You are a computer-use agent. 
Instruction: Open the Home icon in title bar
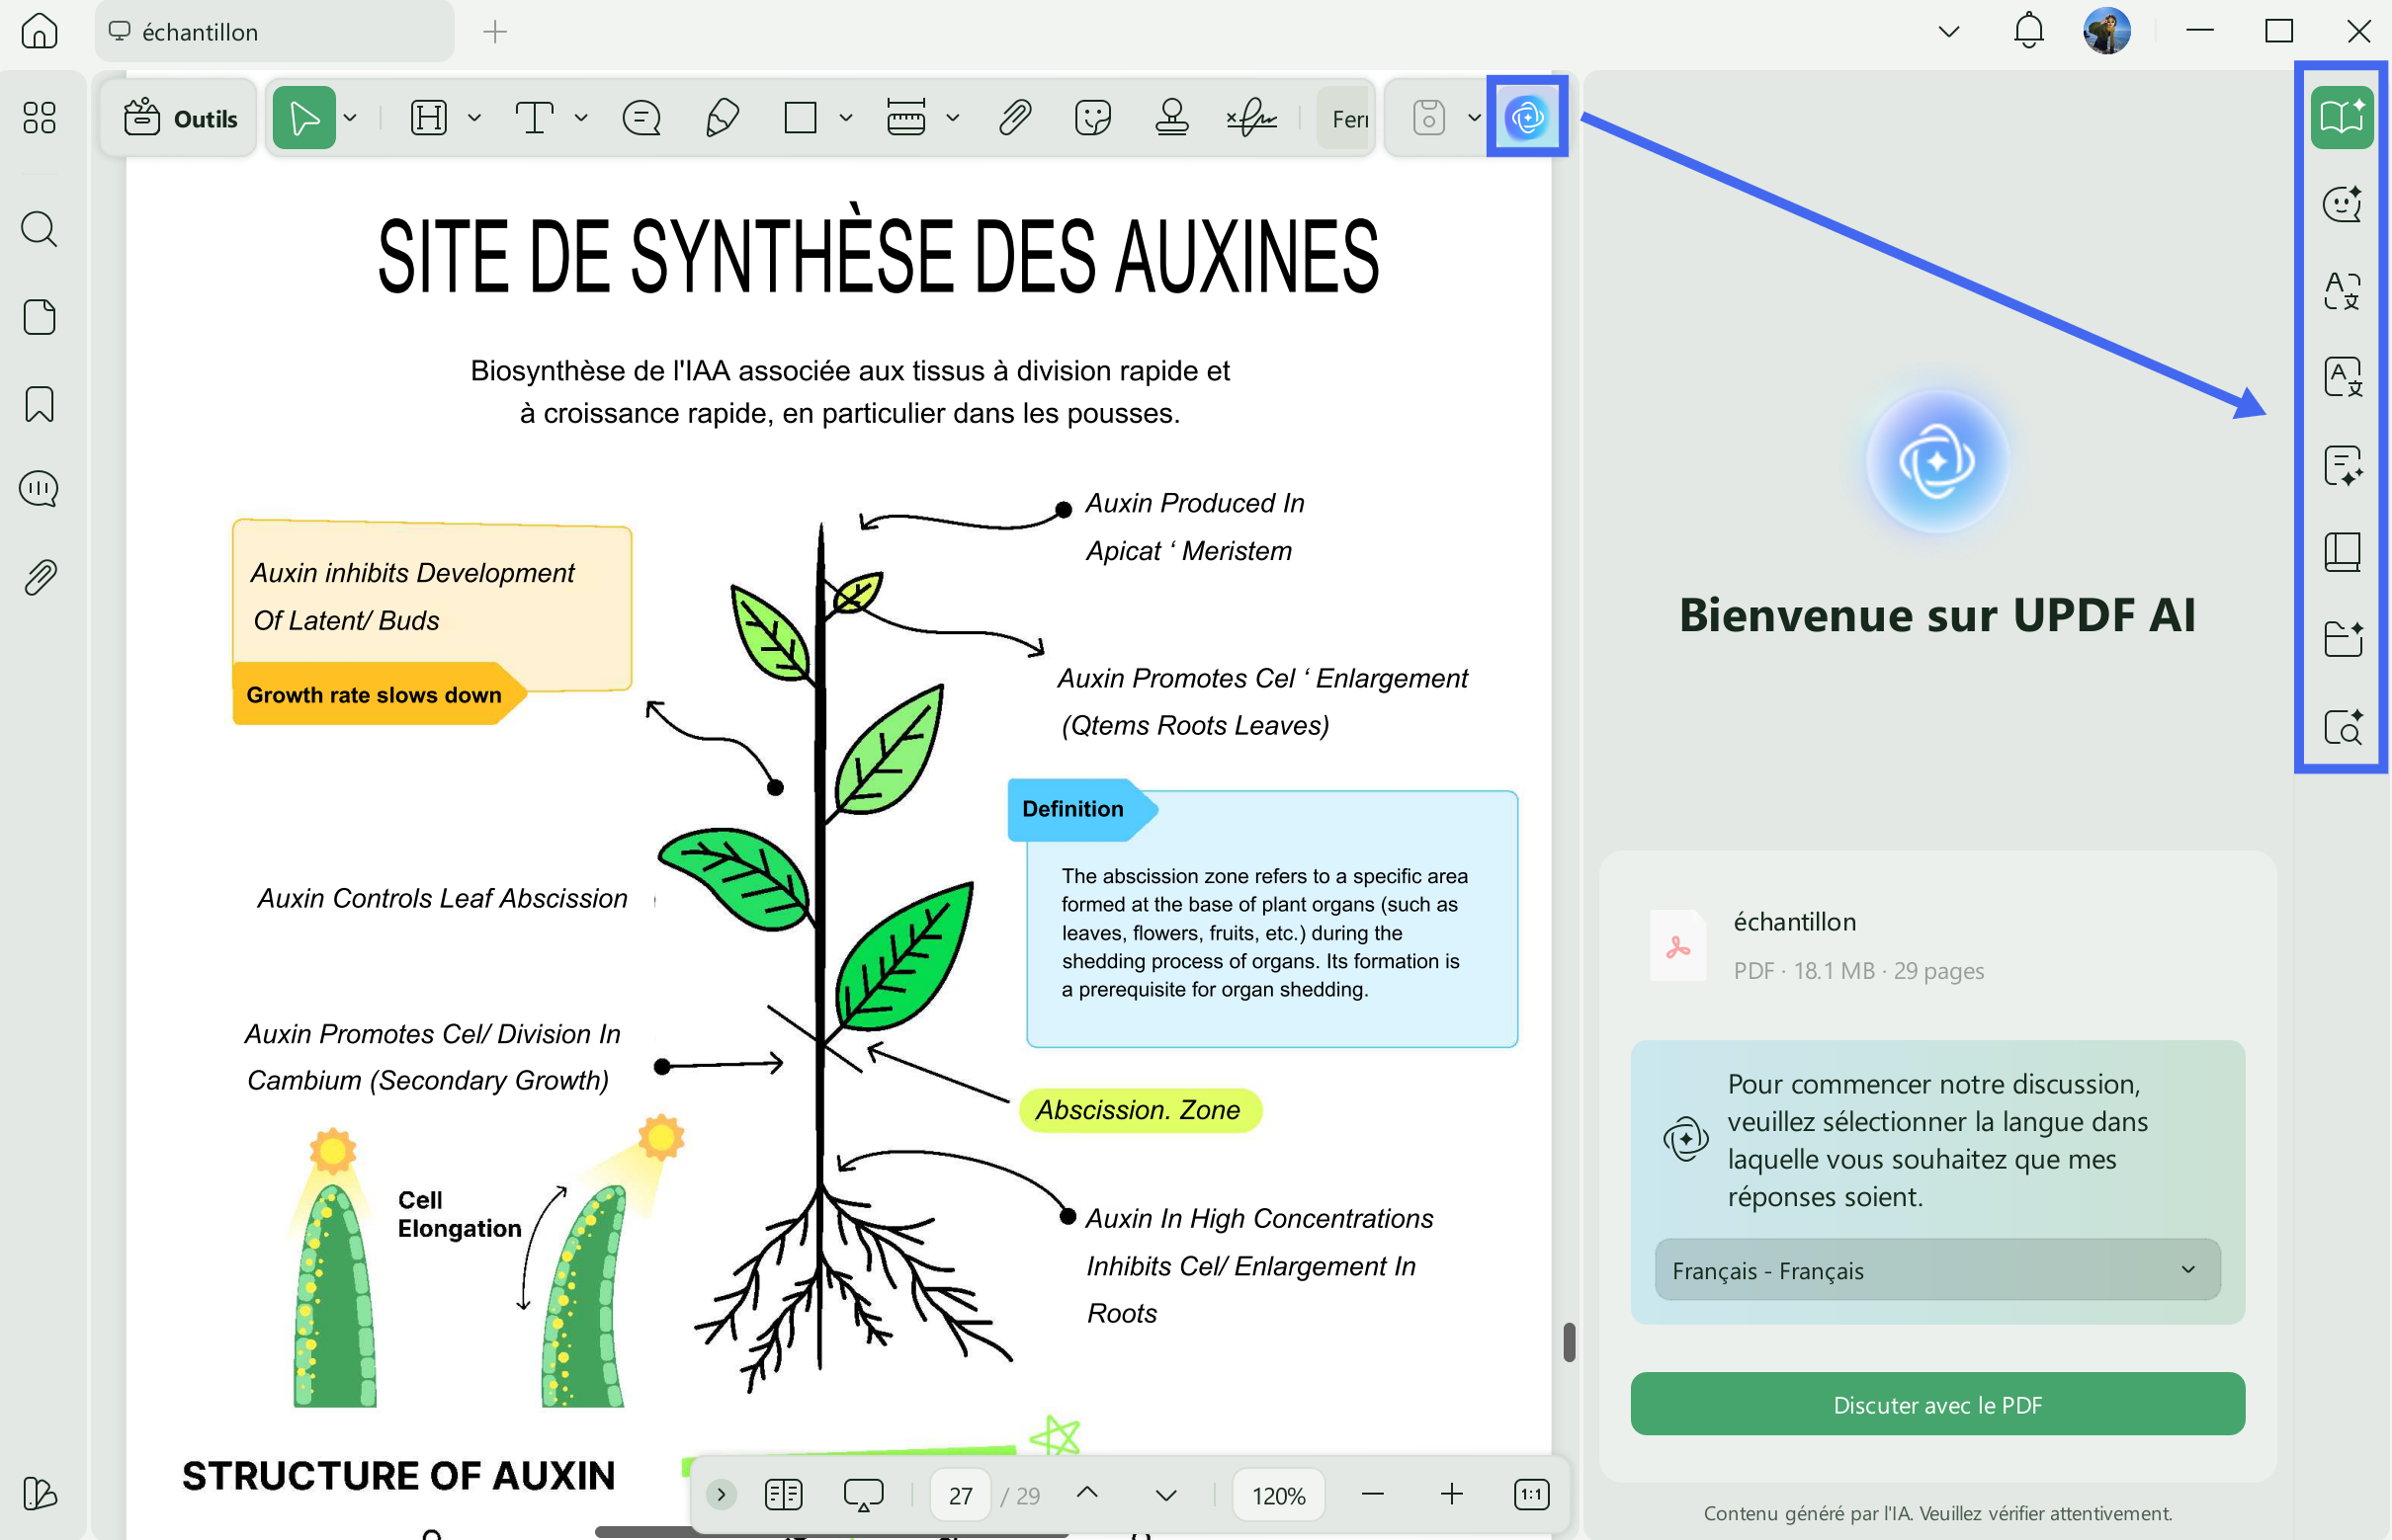tap(39, 31)
